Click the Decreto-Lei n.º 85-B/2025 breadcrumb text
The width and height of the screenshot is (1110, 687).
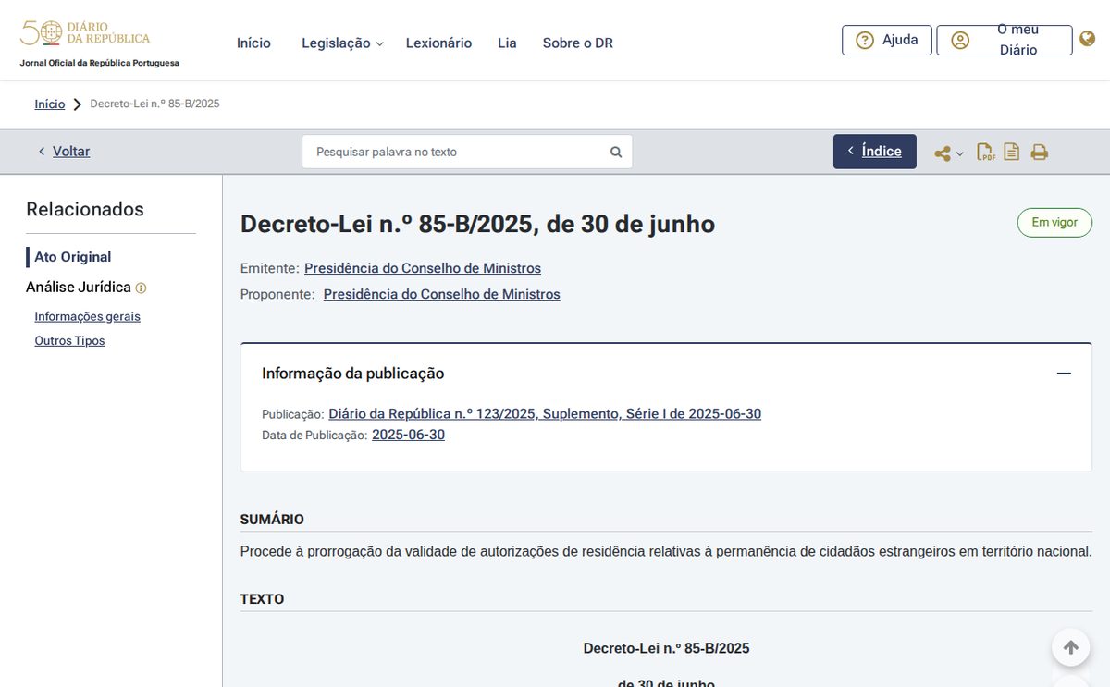154,104
